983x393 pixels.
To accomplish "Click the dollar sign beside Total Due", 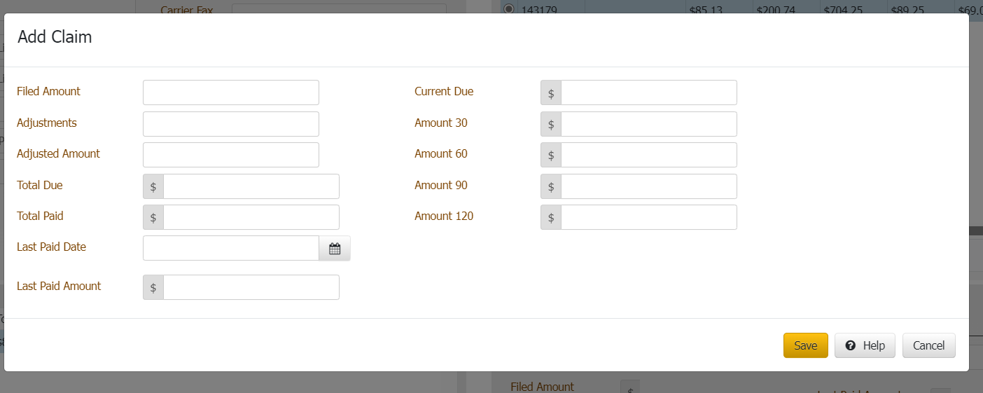I will click(x=153, y=186).
